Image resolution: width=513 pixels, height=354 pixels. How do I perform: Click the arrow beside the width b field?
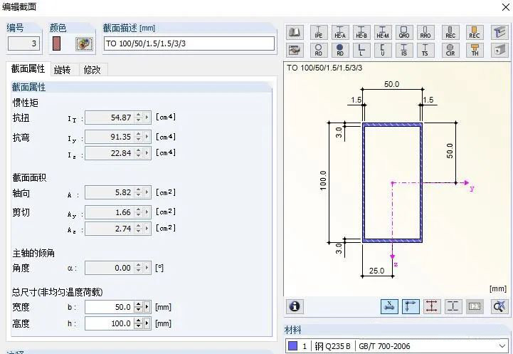click(147, 307)
